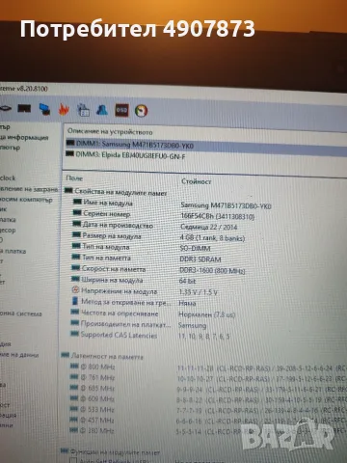Image resolution: width=347 pixels, height=463 pixels.
Task: Click the partially visible disk icon in toolbar
Action: (6, 108)
